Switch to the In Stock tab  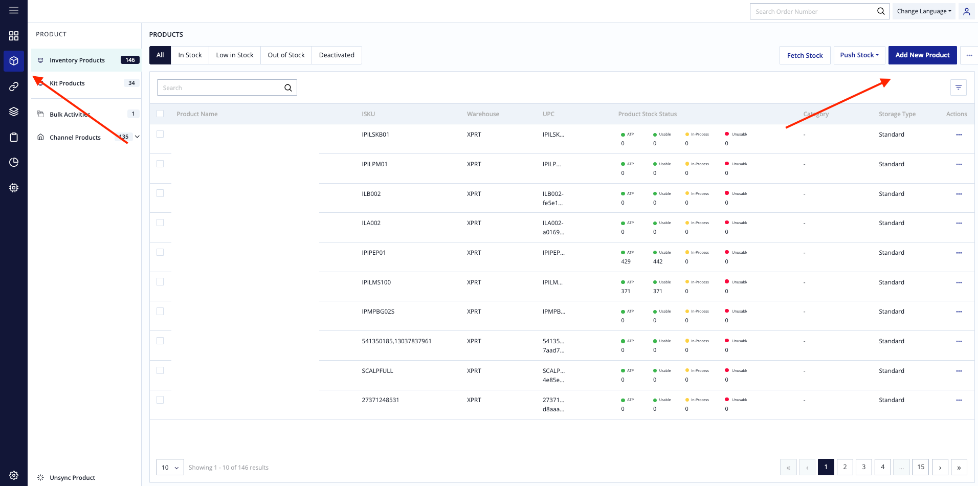(x=190, y=55)
